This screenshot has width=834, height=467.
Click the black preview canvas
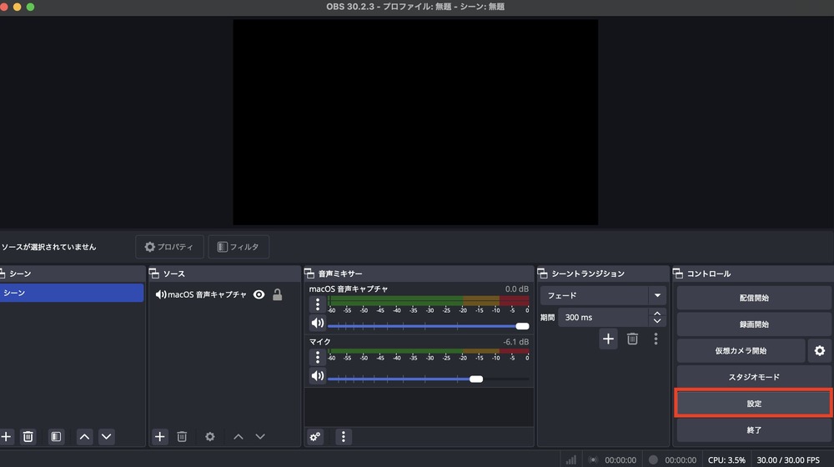(415, 123)
